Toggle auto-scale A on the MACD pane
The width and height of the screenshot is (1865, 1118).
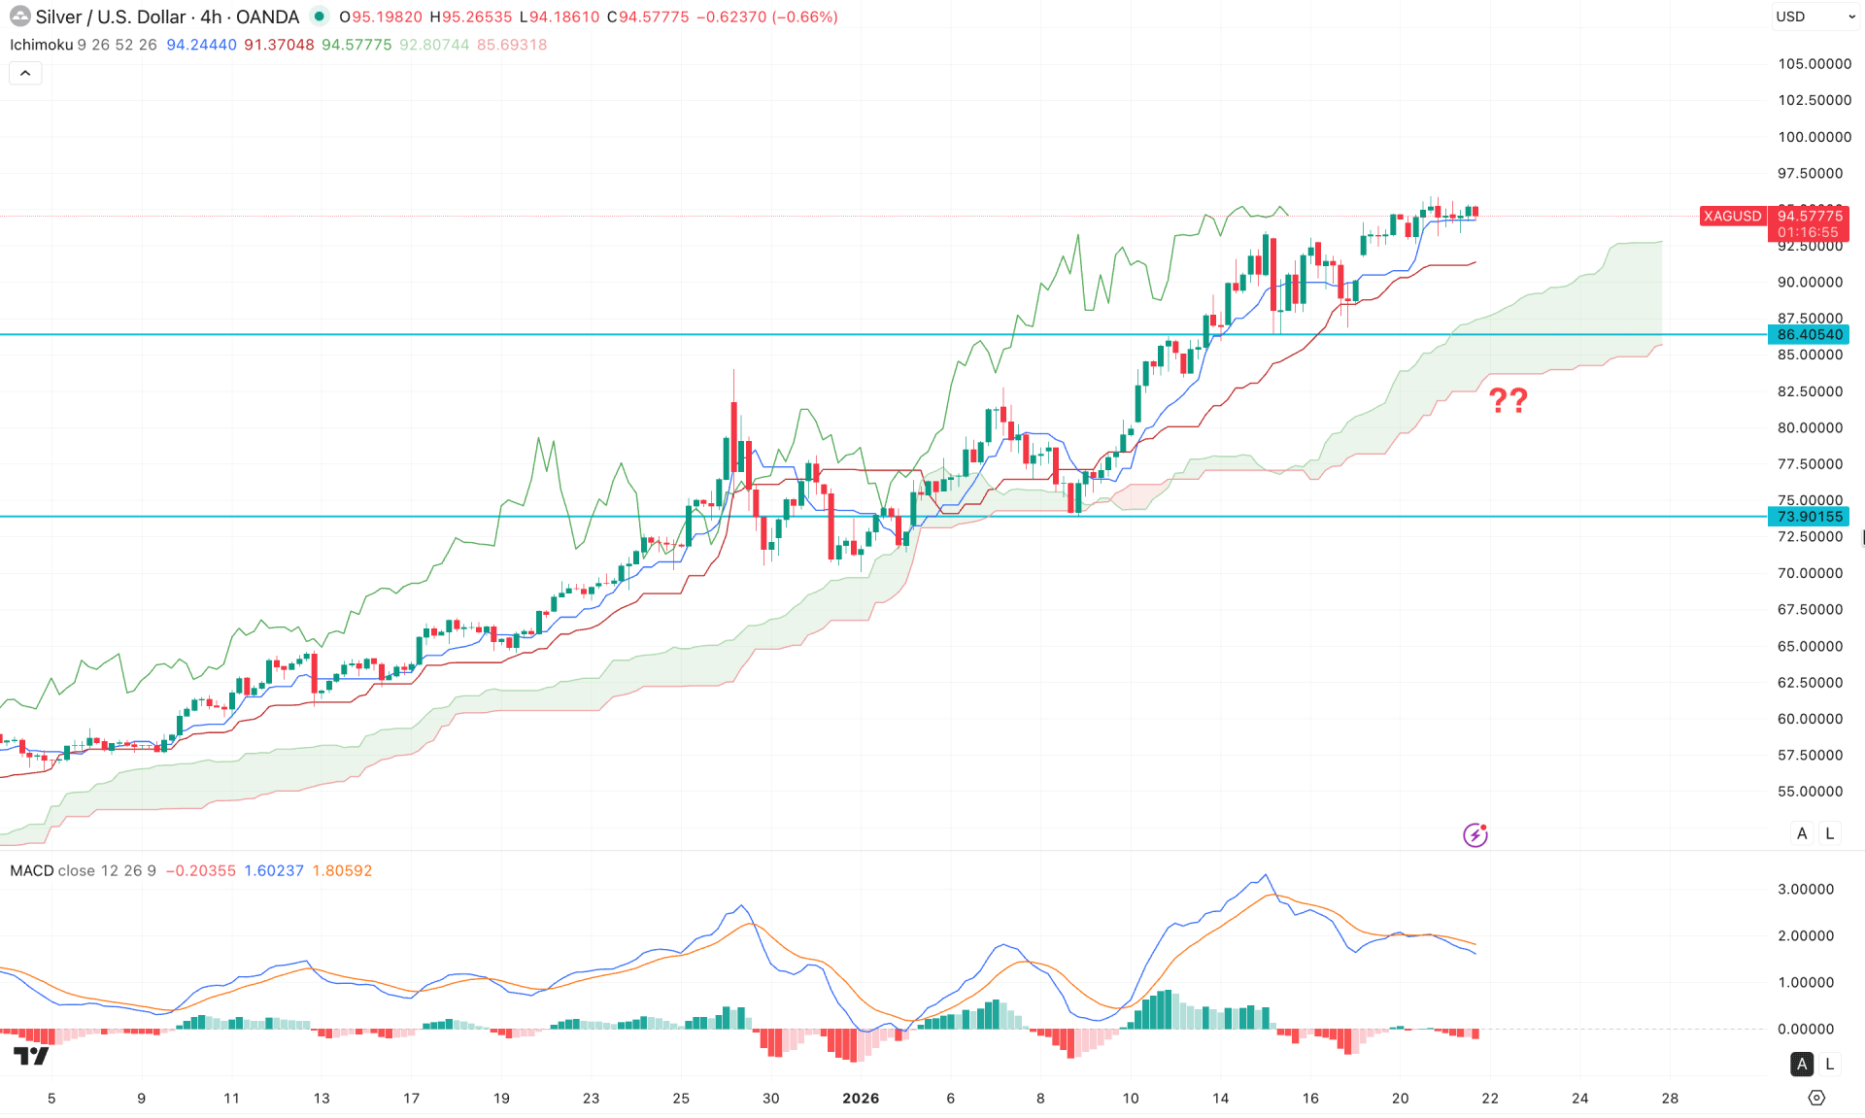click(x=1802, y=1065)
